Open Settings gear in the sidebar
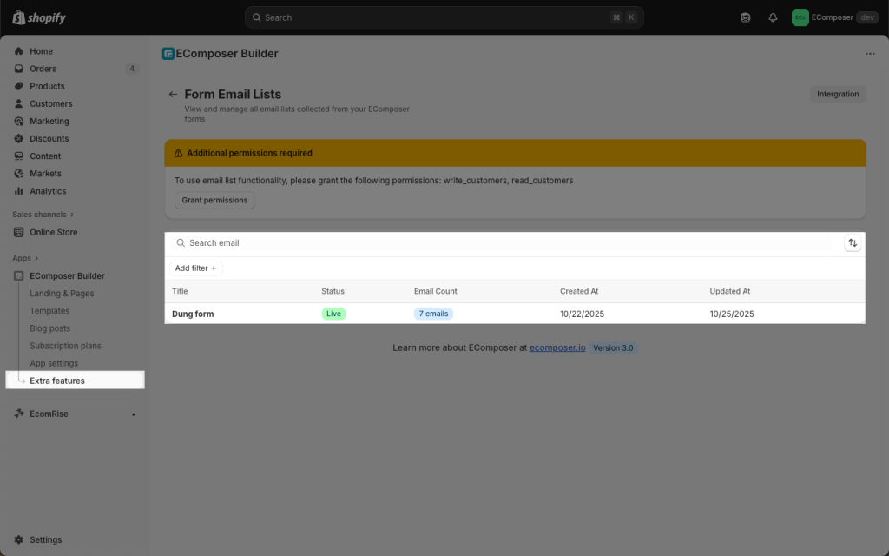This screenshot has height=556, width=889. (19, 539)
